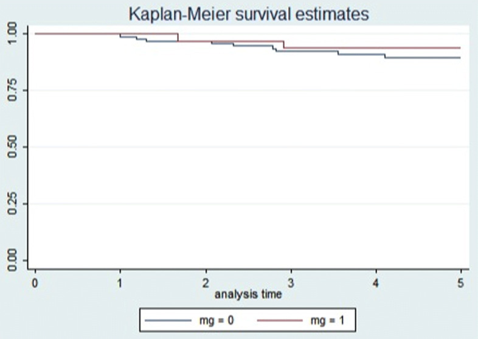The width and height of the screenshot is (478, 339).
Task: Click the 0.75 y-axis tick label
Action: tap(14, 90)
